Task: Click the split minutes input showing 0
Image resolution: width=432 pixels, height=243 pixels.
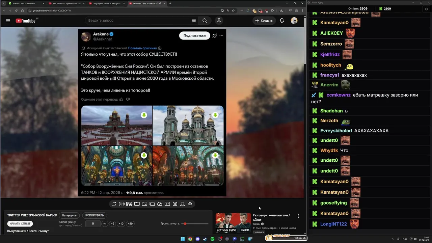Action: (93, 224)
